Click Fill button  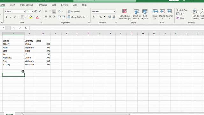pyautogui.click(x=180, y=14)
